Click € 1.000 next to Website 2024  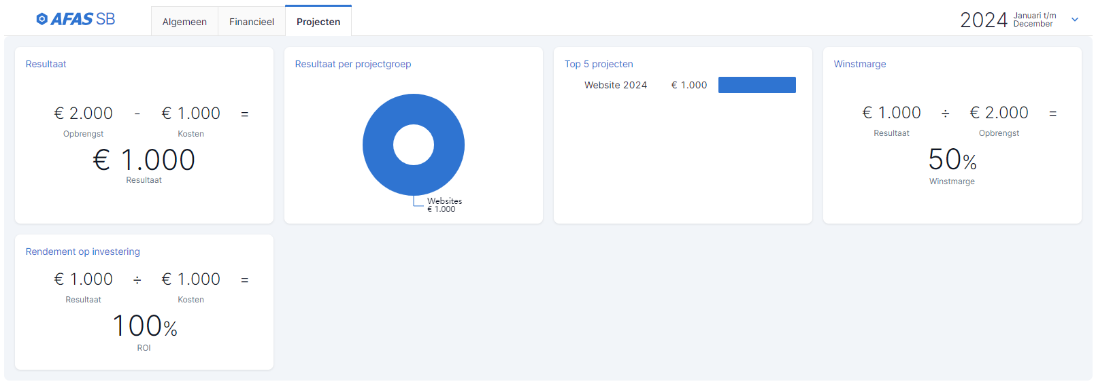[x=689, y=85]
